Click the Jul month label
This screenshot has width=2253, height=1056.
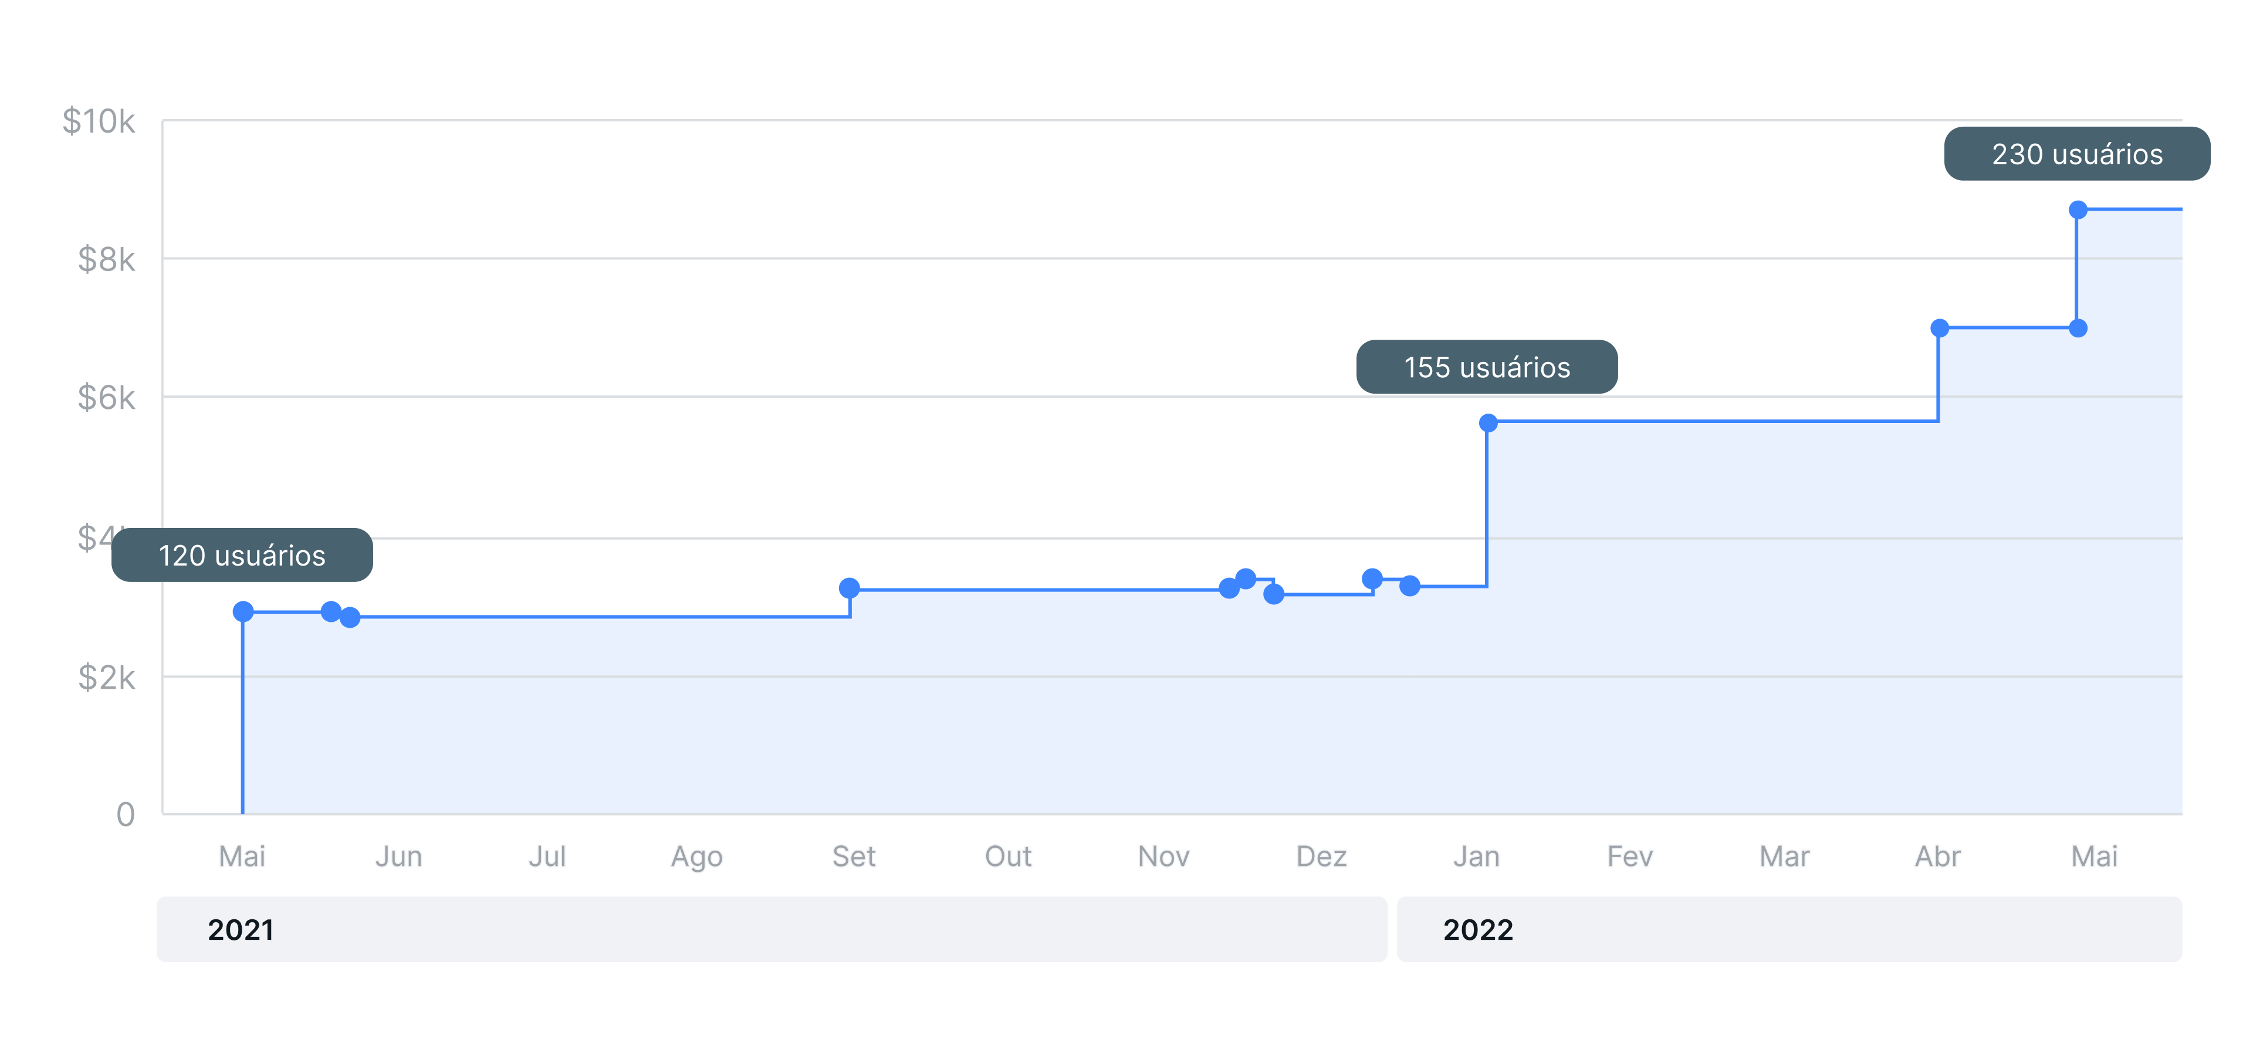547,857
